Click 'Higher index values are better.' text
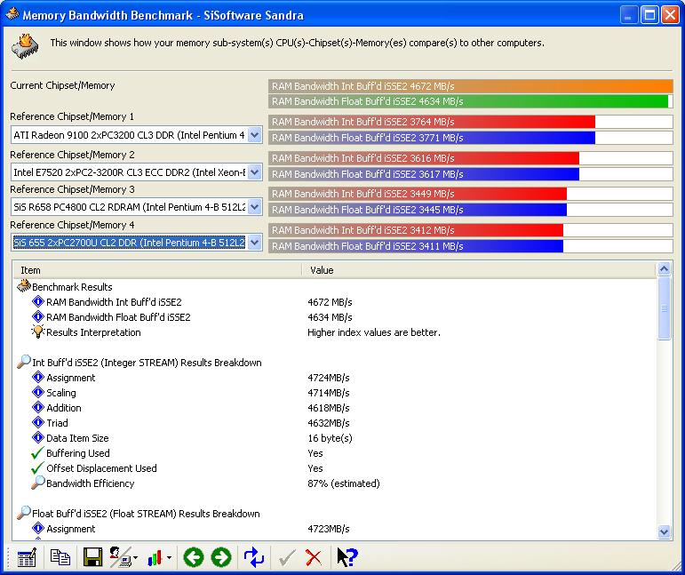The height and width of the screenshot is (575, 685). pyautogui.click(x=374, y=332)
